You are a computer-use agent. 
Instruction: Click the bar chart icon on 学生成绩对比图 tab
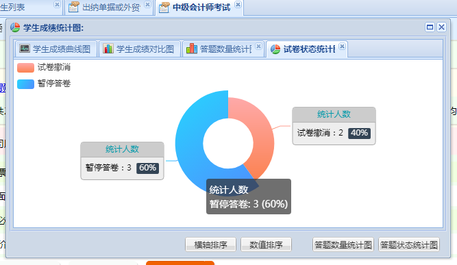(x=108, y=49)
